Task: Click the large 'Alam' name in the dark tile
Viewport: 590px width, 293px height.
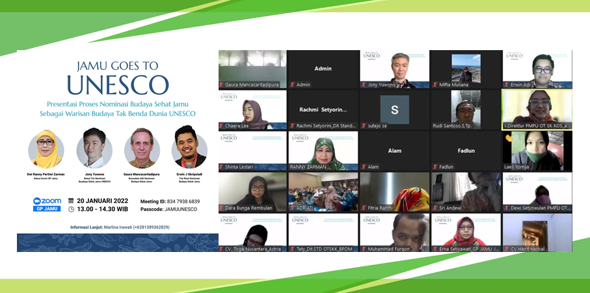Action: click(x=394, y=150)
